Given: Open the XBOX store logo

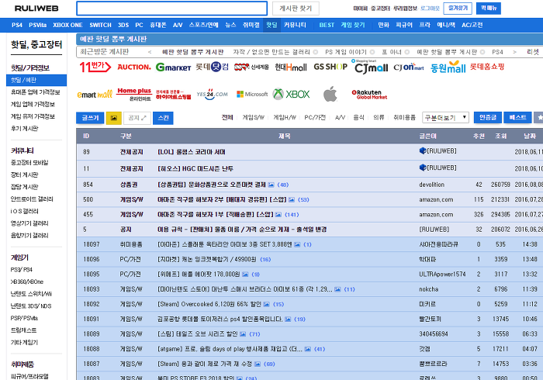Looking at the screenshot, I should pyautogui.click(x=291, y=94).
